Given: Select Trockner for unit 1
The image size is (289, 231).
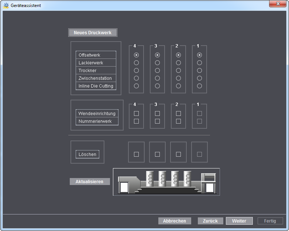Looking at the screenshot, I should (199, 71).
